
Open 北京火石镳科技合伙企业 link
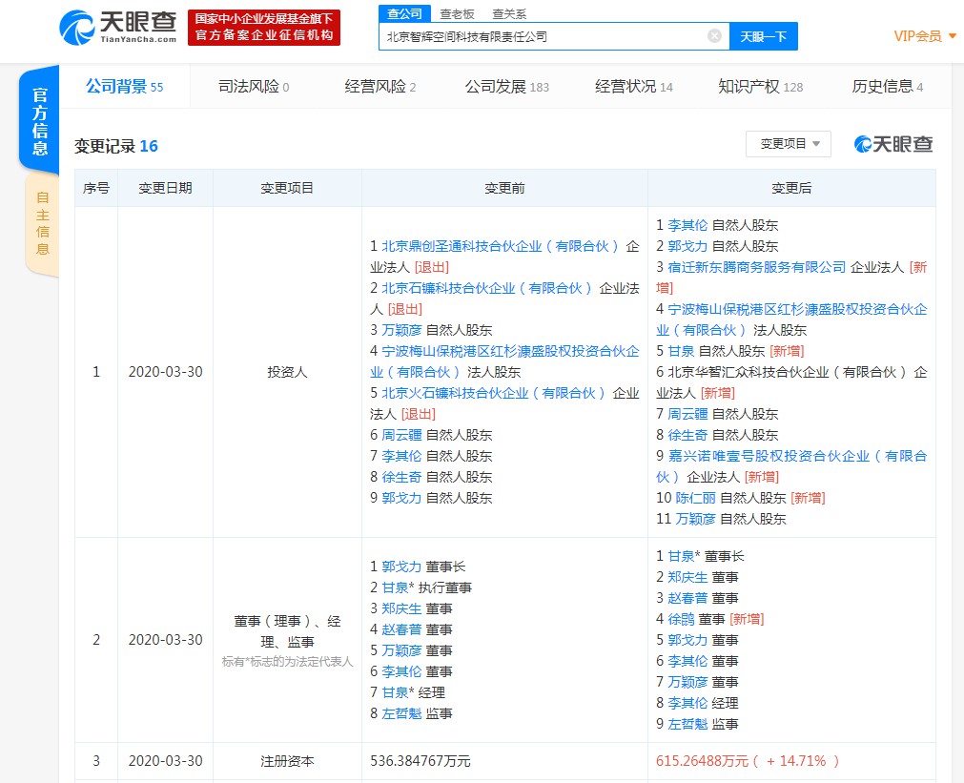(x=494, y=393)
